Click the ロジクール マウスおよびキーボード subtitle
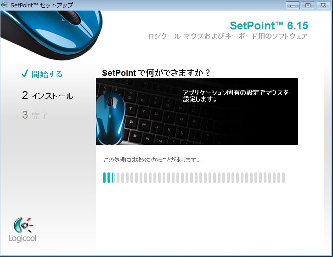Image resolution: width=333 pixels, height=257 pixels. 228,36
